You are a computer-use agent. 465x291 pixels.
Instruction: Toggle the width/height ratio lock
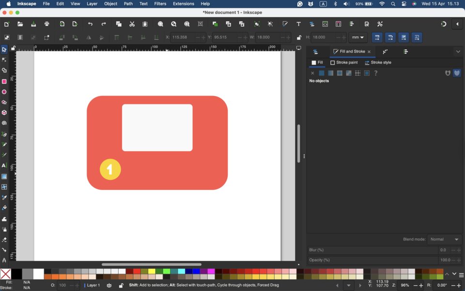click(299, 37)
